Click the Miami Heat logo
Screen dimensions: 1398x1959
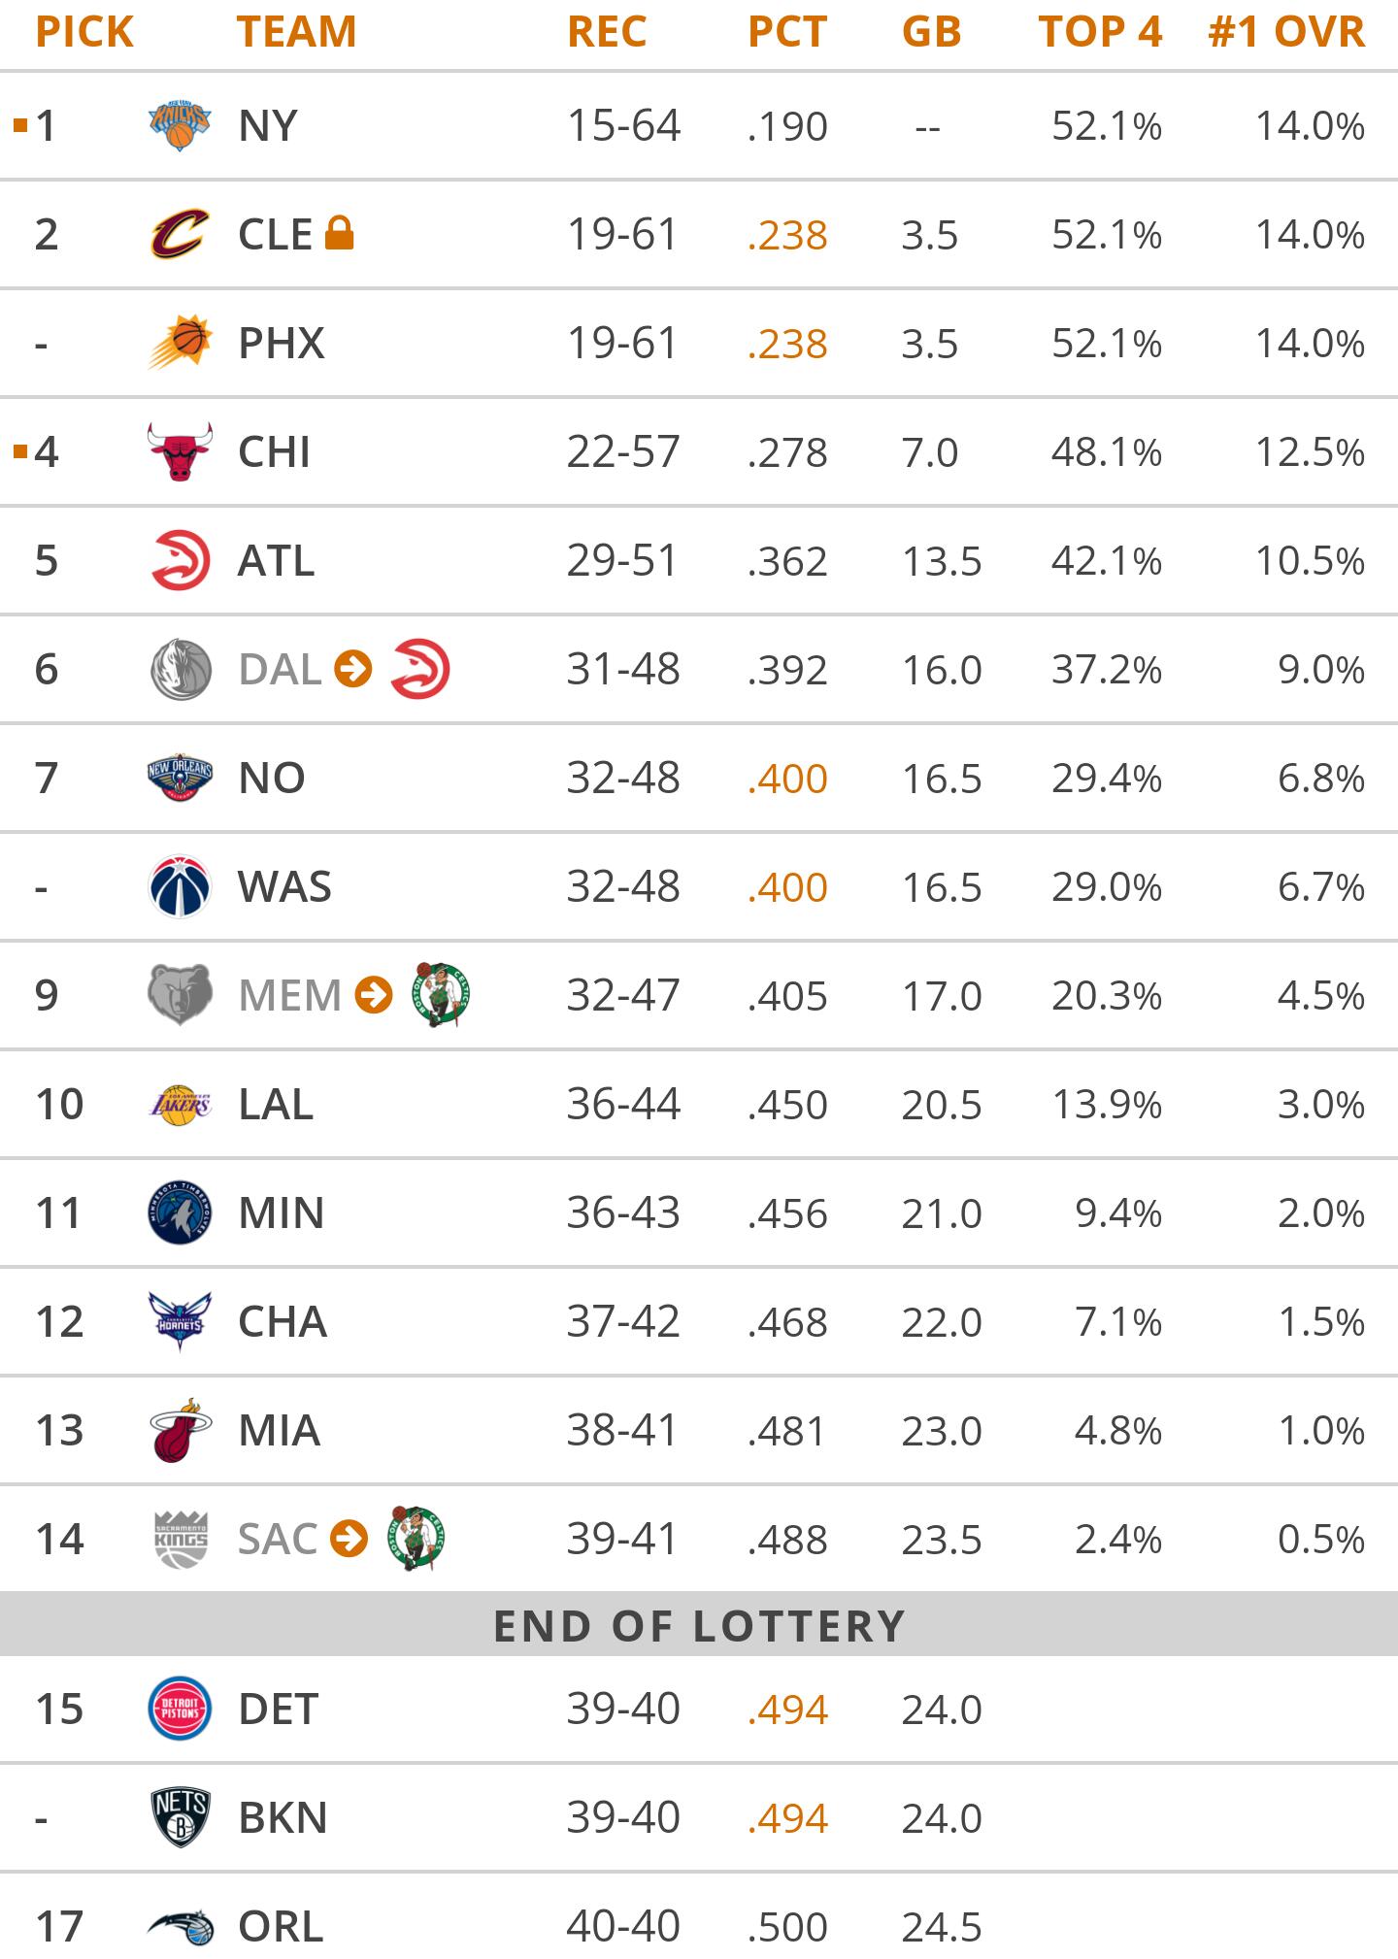181,1430
